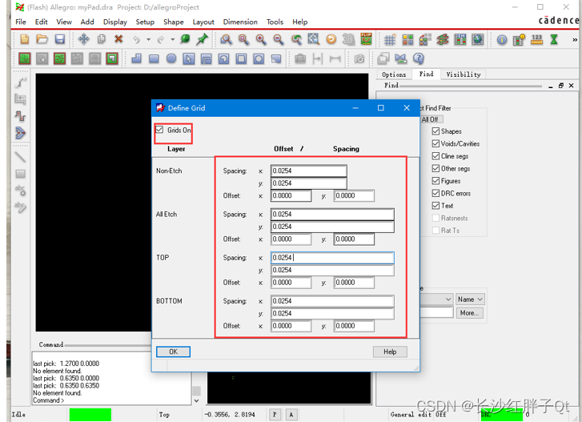Screen dimensions: 582x422
Task: Click the Tools menu
Action: click(x=275, y=22)
